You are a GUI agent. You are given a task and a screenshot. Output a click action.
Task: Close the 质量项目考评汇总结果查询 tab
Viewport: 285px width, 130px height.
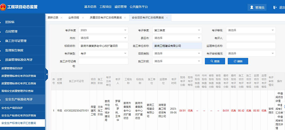[125, 18]
